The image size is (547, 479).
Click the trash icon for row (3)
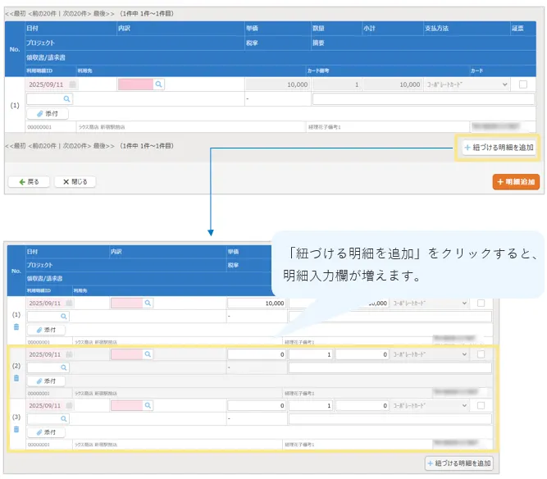click(16, 429)
